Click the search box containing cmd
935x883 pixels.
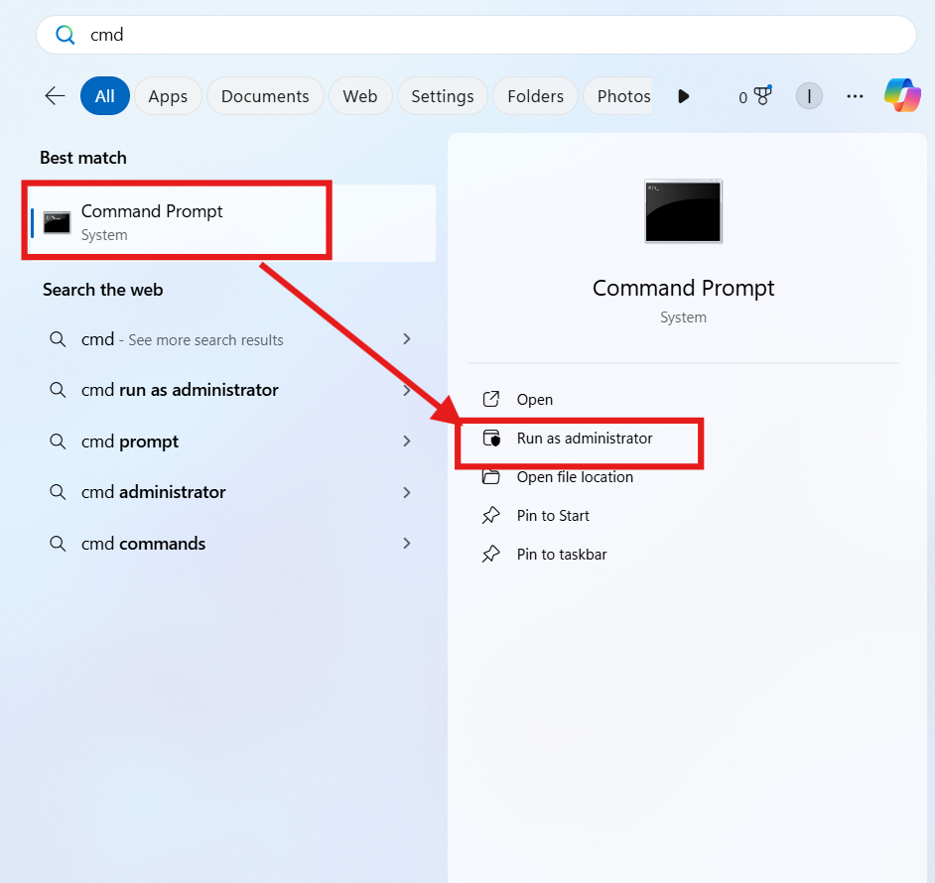[x=476, y=35]
